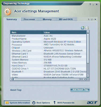Click the horizontal scrollbar right arrow

84,79
